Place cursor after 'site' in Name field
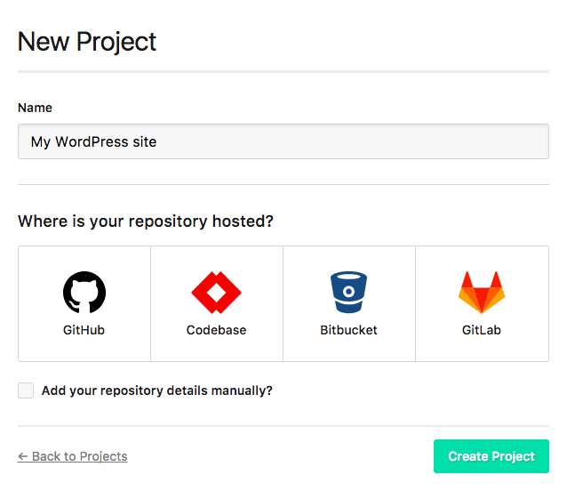The height and width of the screenshot is (491, 567). (157, 141)
